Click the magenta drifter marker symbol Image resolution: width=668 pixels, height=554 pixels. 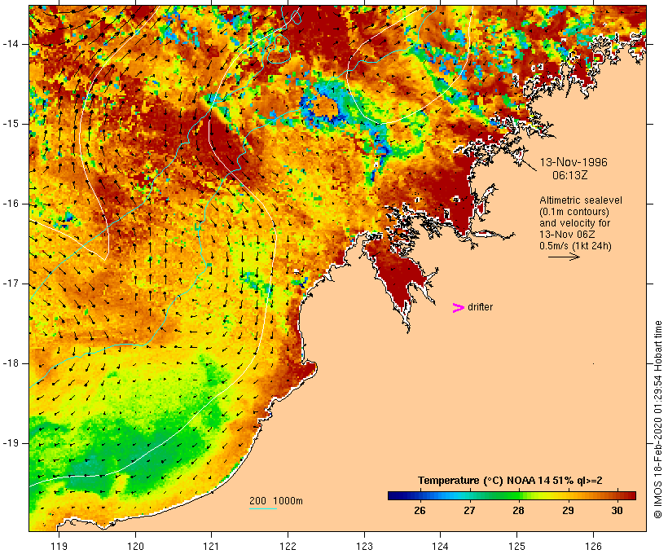pyautogui.click(x=458, y=308)
